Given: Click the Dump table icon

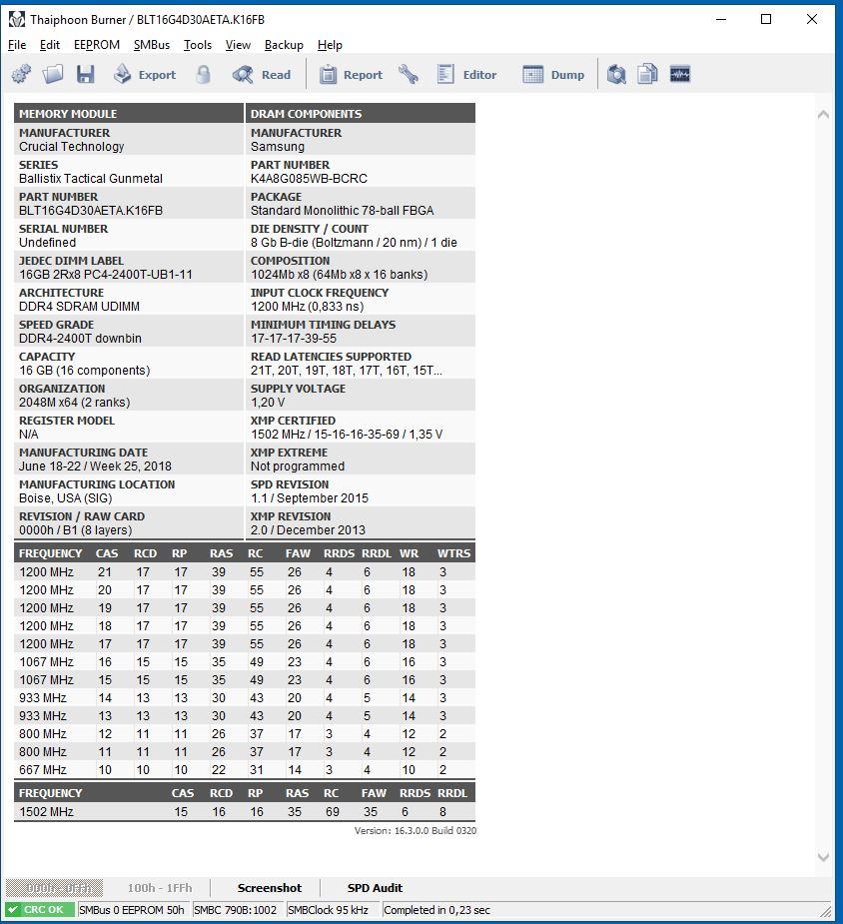Looking at the screenshot, I should (532, 74).
